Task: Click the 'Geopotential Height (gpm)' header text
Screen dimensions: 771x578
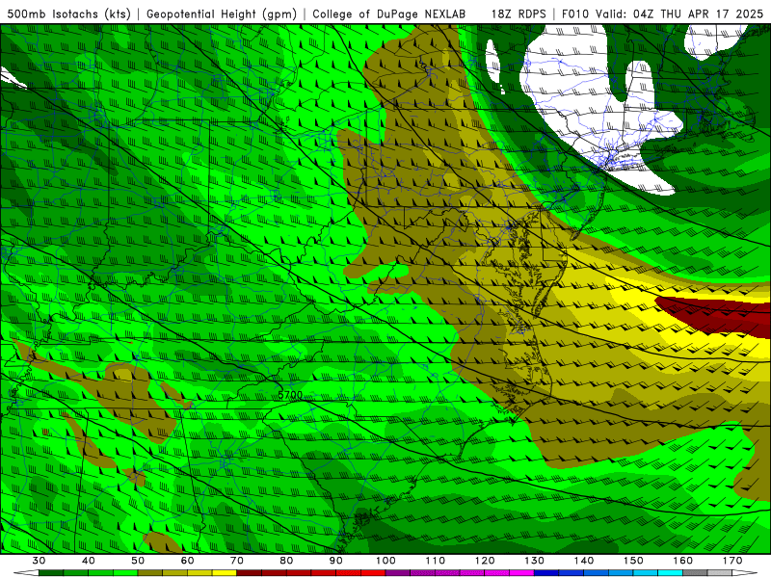Action: coord(222,13)
